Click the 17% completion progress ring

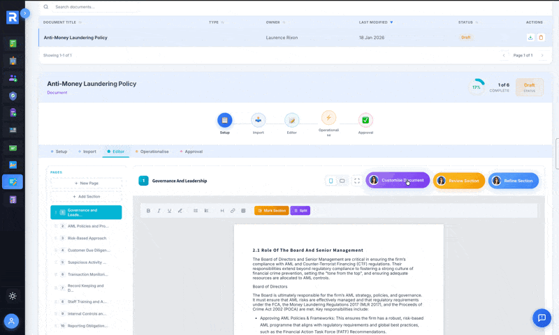(477, 87)
